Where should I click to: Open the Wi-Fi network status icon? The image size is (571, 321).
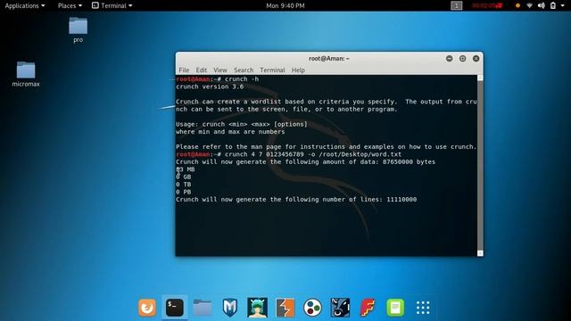coord(529,5)
